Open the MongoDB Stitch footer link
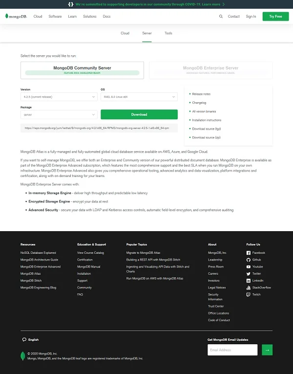 [31, 281]
